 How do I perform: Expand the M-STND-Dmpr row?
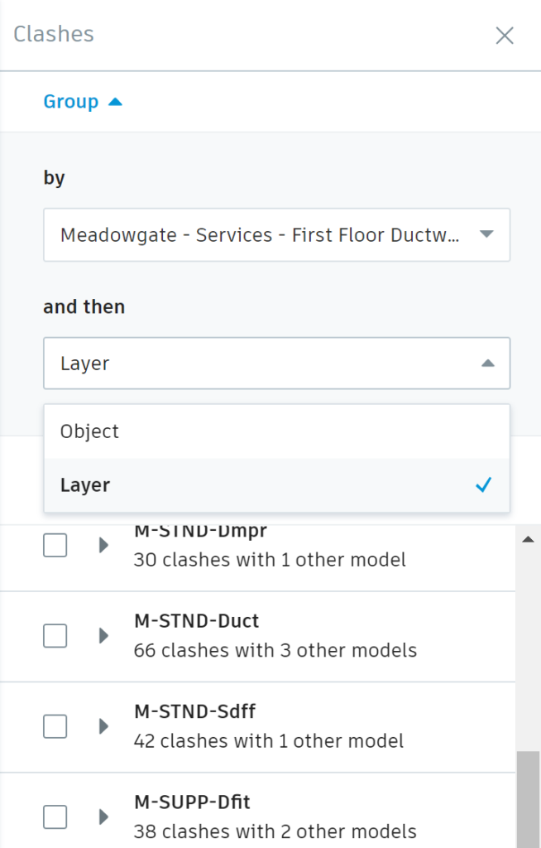(103, 545)
